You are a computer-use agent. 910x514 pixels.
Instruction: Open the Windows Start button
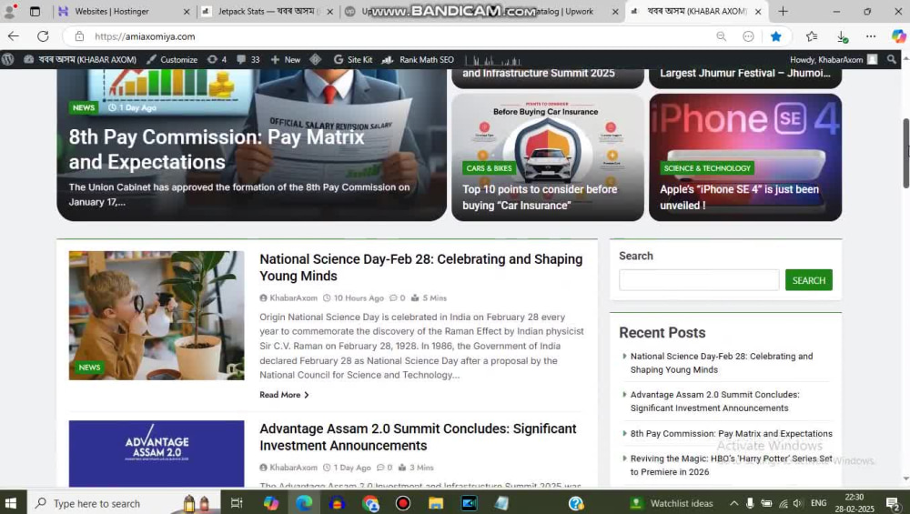point(10,502)
